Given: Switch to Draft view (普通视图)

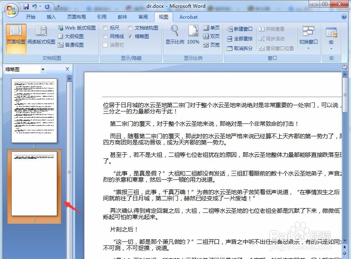Looking at the screenshot, I should click(71, 45).
